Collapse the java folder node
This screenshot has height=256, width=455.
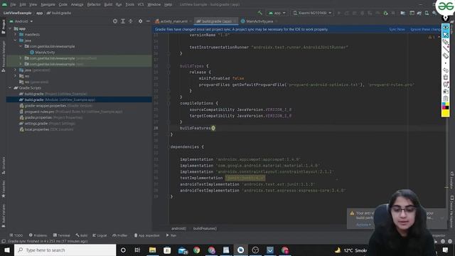coord(16,41)
